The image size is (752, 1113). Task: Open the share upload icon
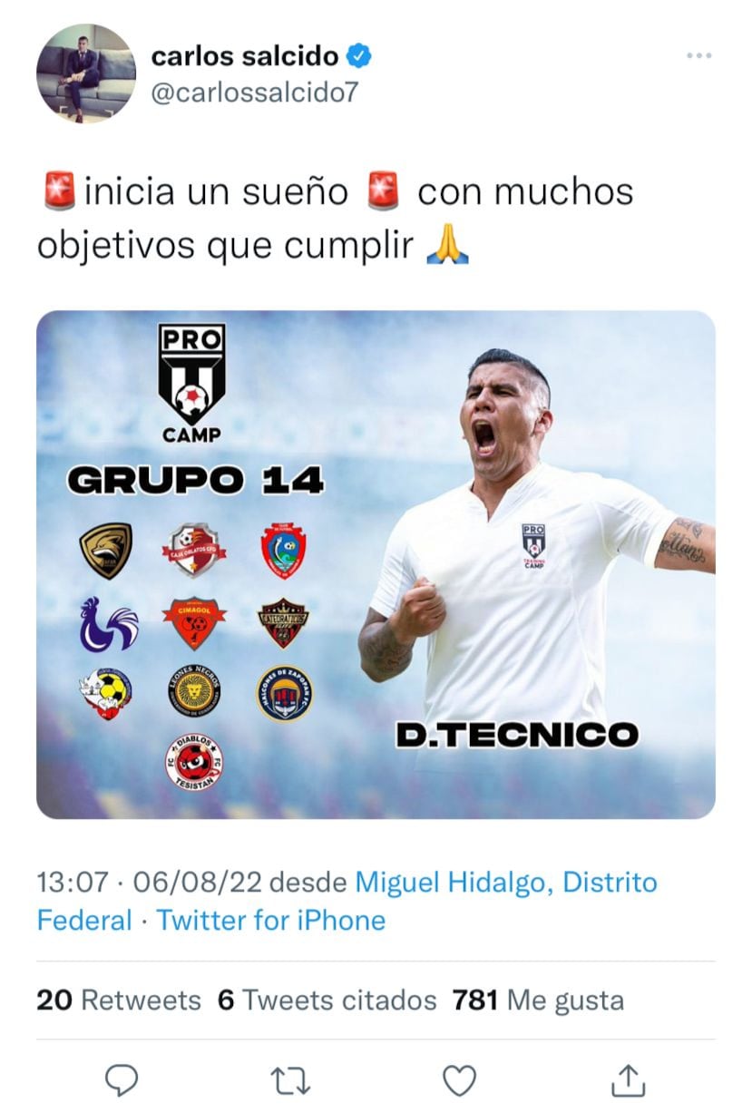pyautogui.click(x=629, y=1079)
